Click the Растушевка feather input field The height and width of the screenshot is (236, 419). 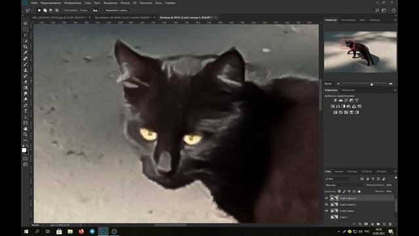click(x=84, y=10)
